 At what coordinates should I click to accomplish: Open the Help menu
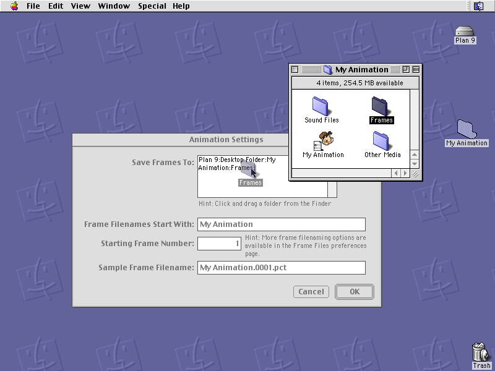(181, 6)
